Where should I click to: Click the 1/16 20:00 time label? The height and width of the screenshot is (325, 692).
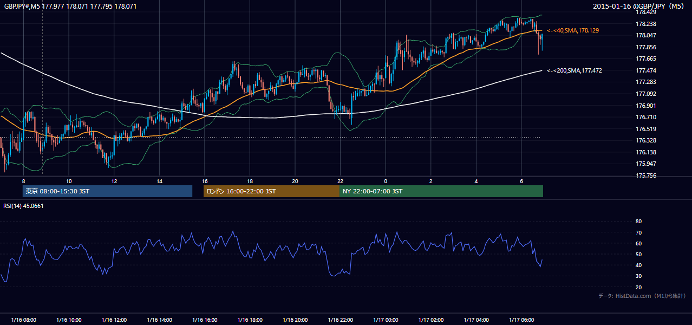tap(295, 320)
